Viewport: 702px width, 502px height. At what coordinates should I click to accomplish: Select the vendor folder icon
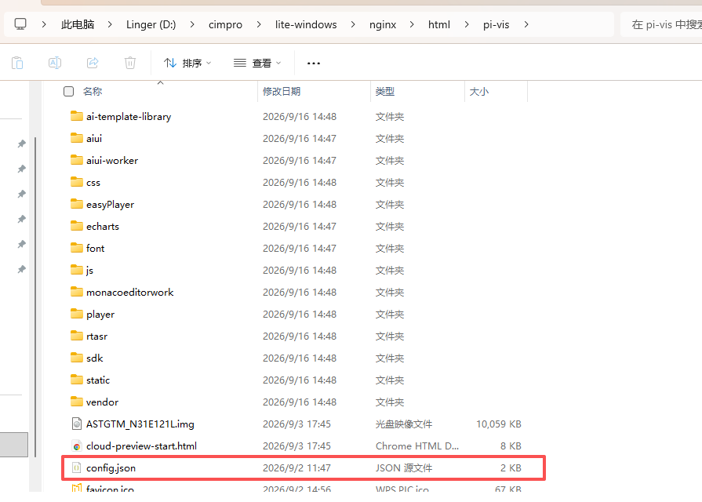tap(77, 402)
